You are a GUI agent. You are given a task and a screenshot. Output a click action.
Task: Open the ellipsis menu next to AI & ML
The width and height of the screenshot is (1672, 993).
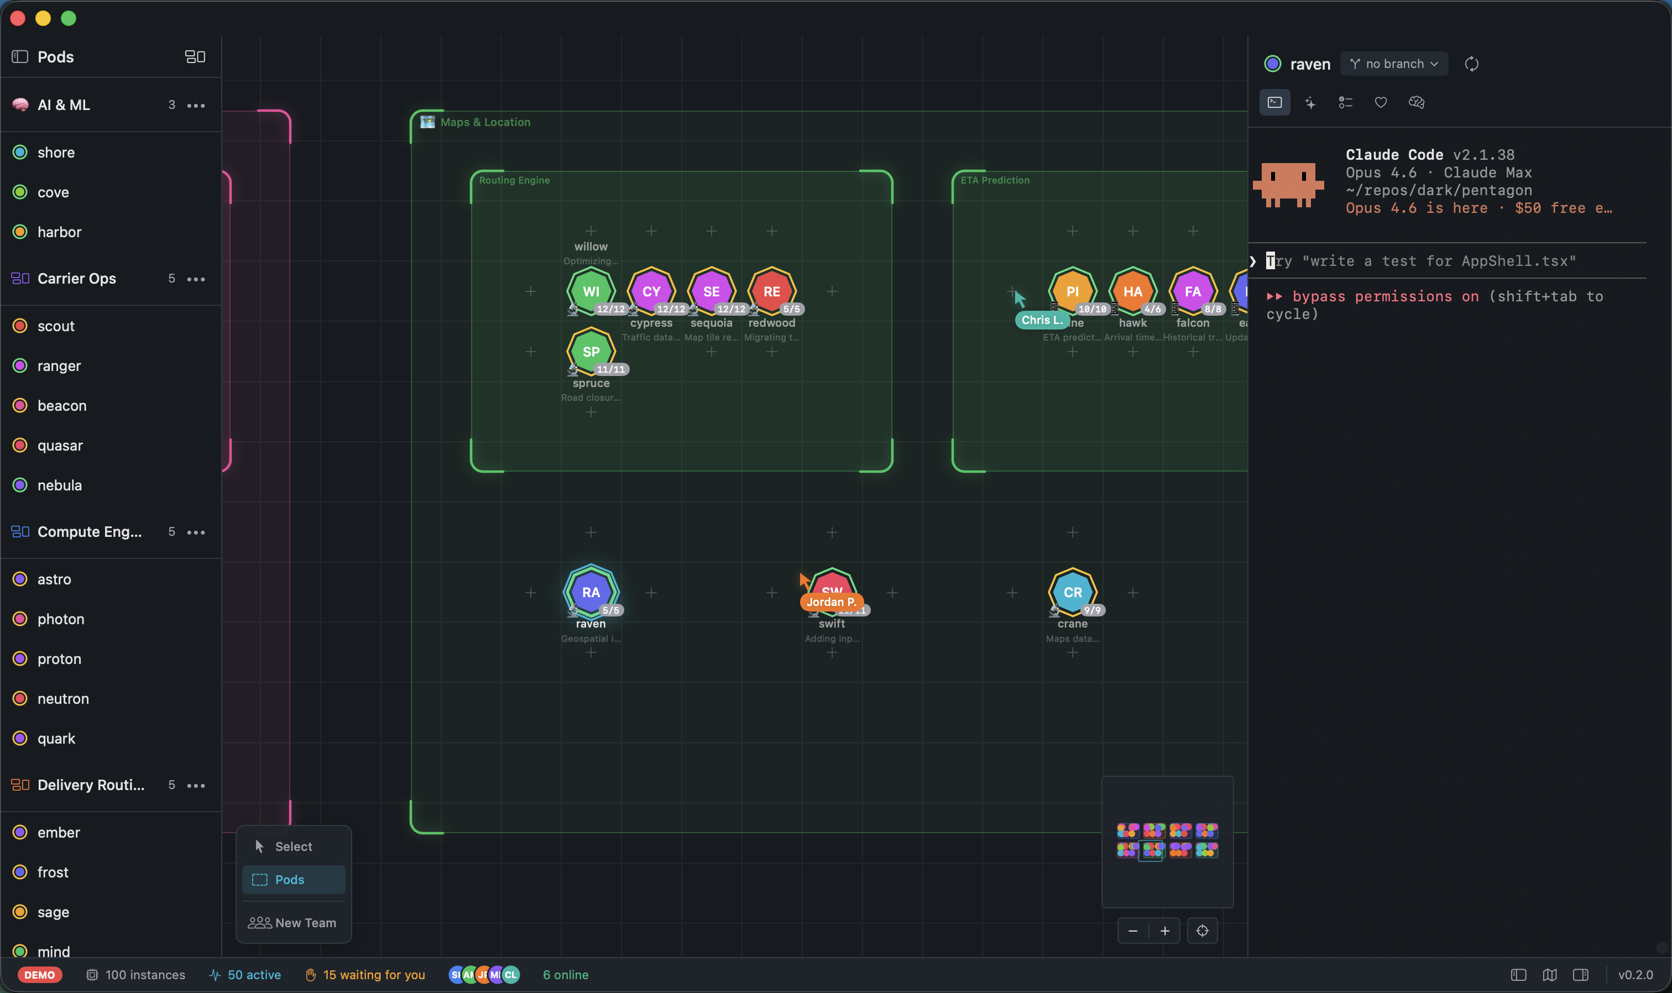point(196,105)
